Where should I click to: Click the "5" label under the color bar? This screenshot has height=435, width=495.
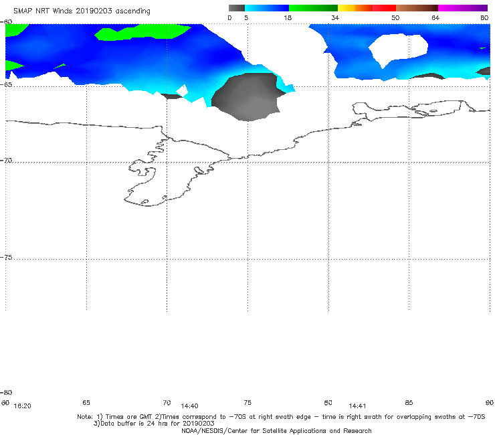246,17
